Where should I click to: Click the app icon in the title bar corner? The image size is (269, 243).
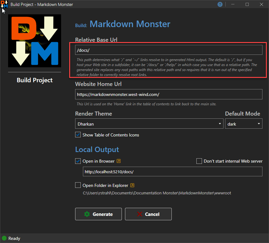(x=4, y=4)
